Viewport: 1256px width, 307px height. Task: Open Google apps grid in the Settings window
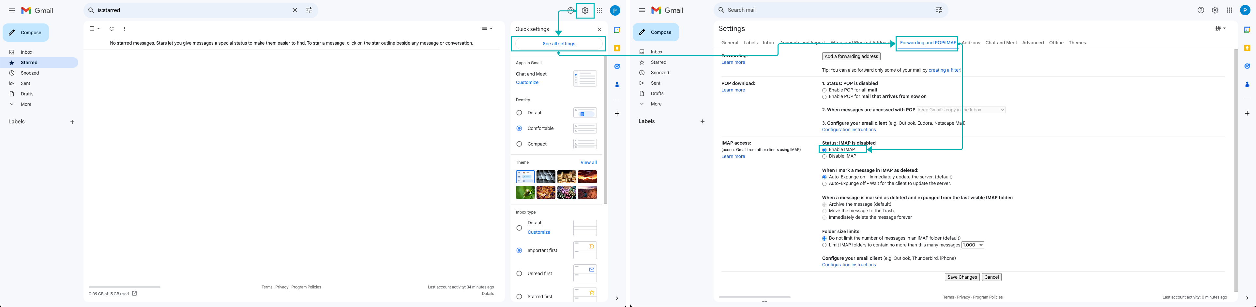tap(1230, 10)
